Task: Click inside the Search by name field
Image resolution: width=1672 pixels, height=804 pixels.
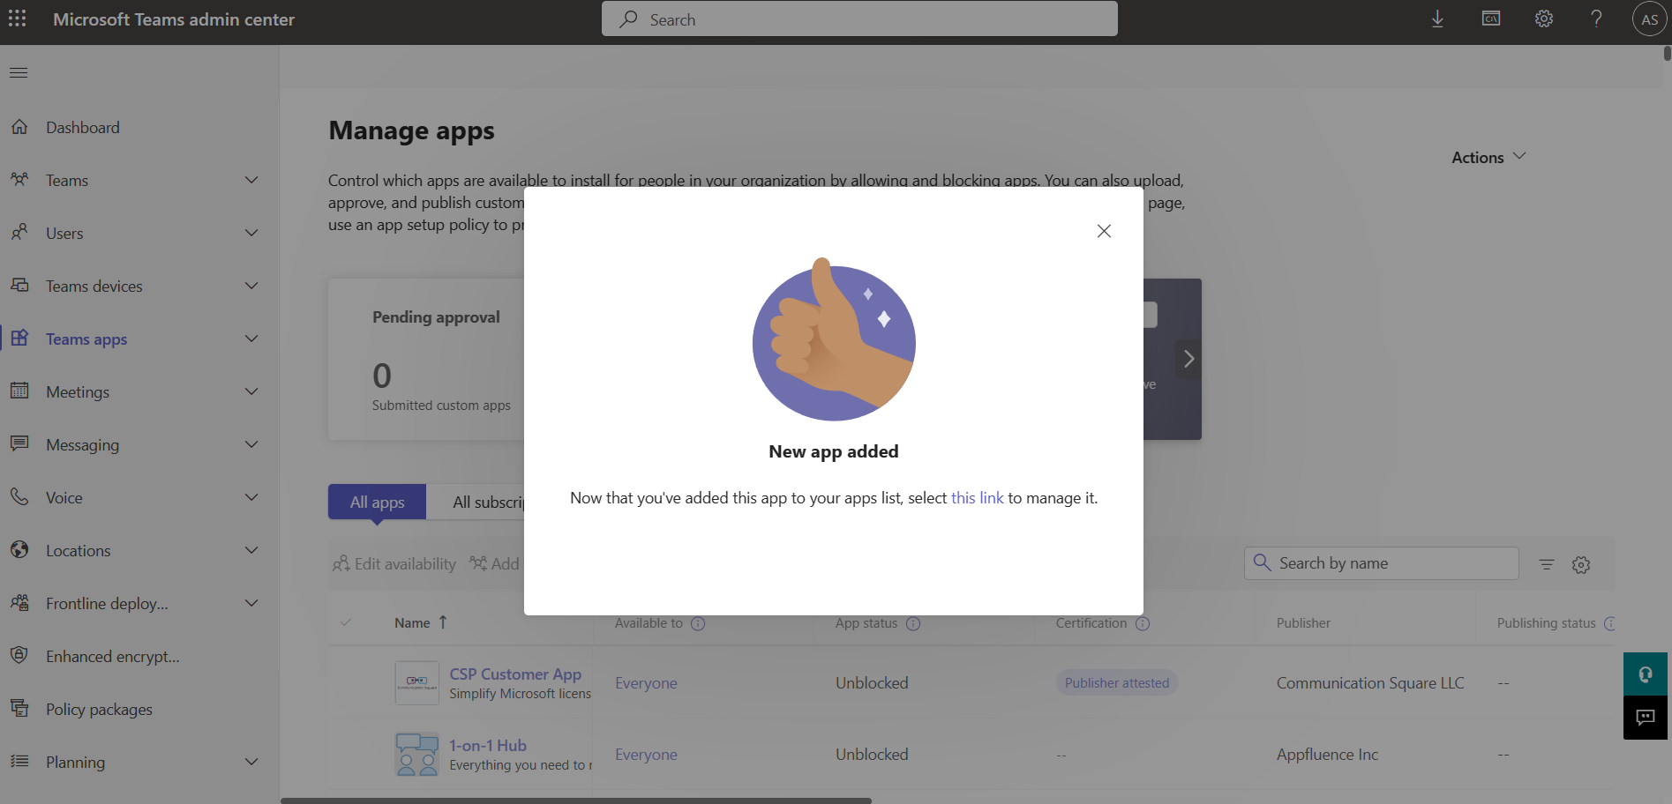Action: [x=1381, y=562]
